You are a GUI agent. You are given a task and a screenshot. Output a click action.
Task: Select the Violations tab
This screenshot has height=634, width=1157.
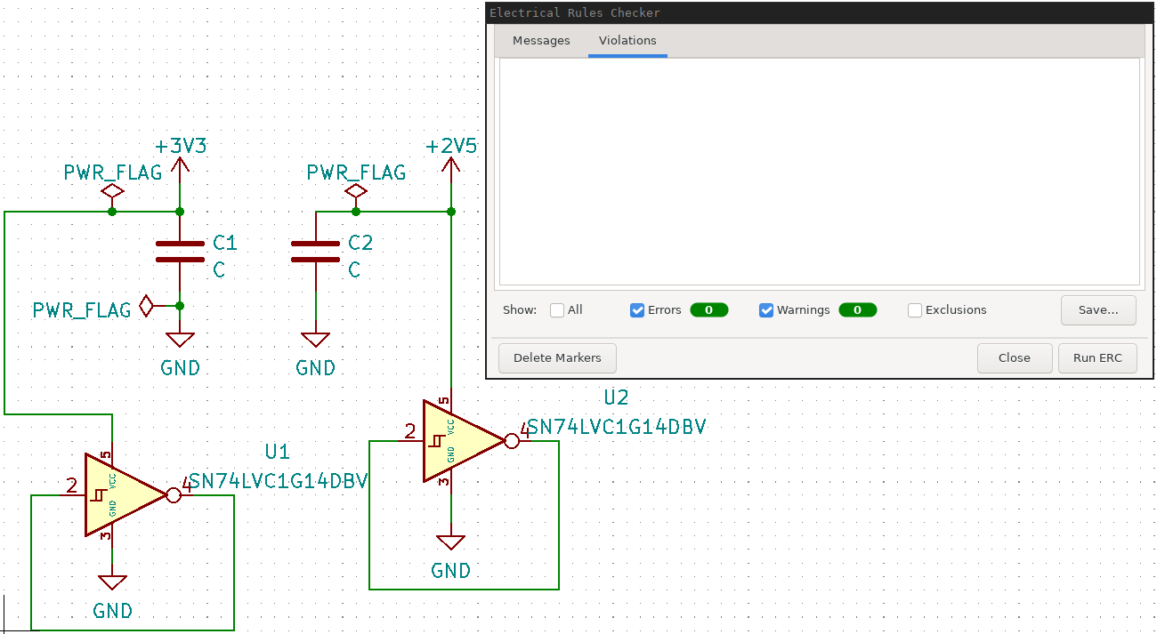pyautogui.click(x=627, y=41)
